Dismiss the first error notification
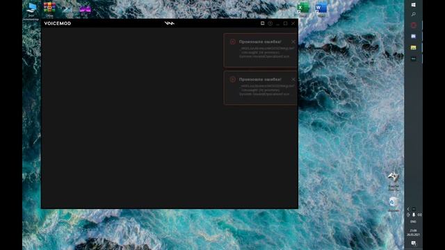Screen dimensions: 445x250 point(293,42)
